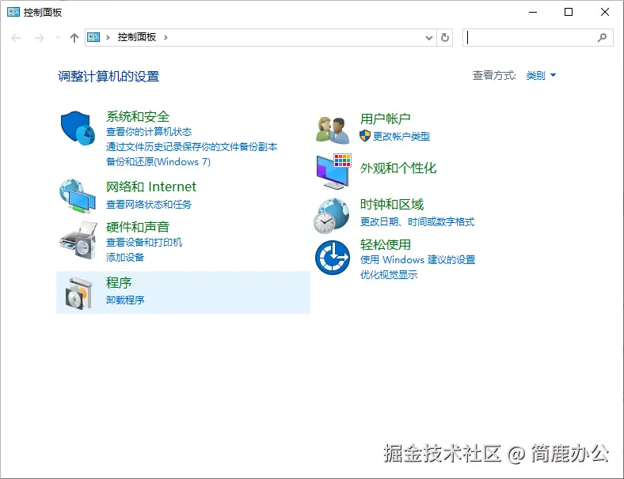Click the search magnifier icon

[602, 38]
